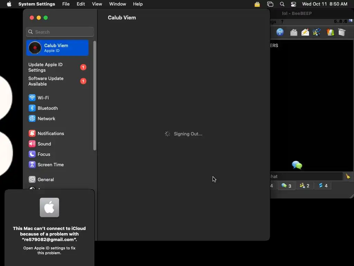354x266 pixels.
Task: Click the Stage Manager windows icon in menu bar
Action: coord(270,4)
